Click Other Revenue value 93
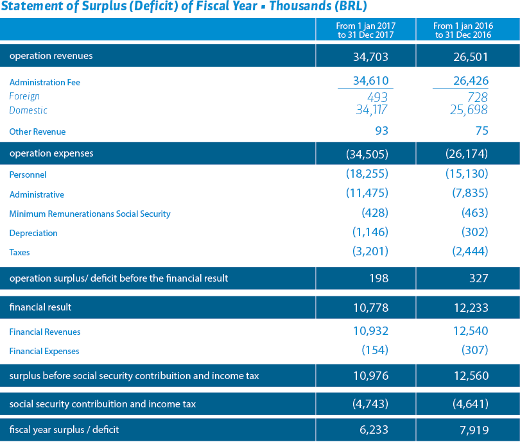Image resolution: width=520 pixels, height=442 pixels. coord(381,130)
